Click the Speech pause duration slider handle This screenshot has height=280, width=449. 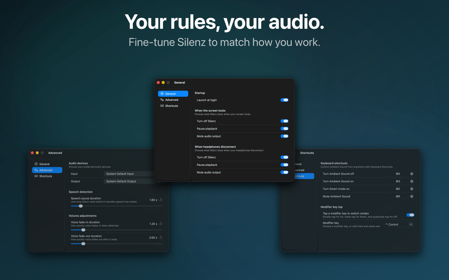point(80,206)
